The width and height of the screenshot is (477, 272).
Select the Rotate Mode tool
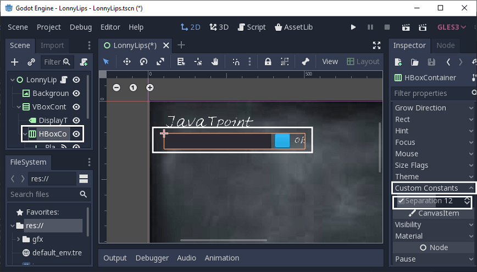[143, 61]
